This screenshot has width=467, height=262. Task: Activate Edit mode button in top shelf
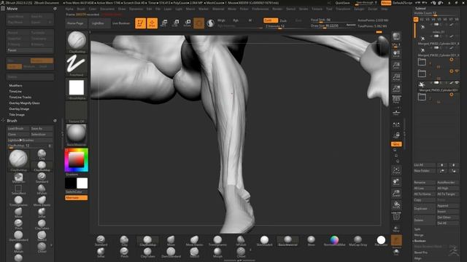click(x=140, y=23)
